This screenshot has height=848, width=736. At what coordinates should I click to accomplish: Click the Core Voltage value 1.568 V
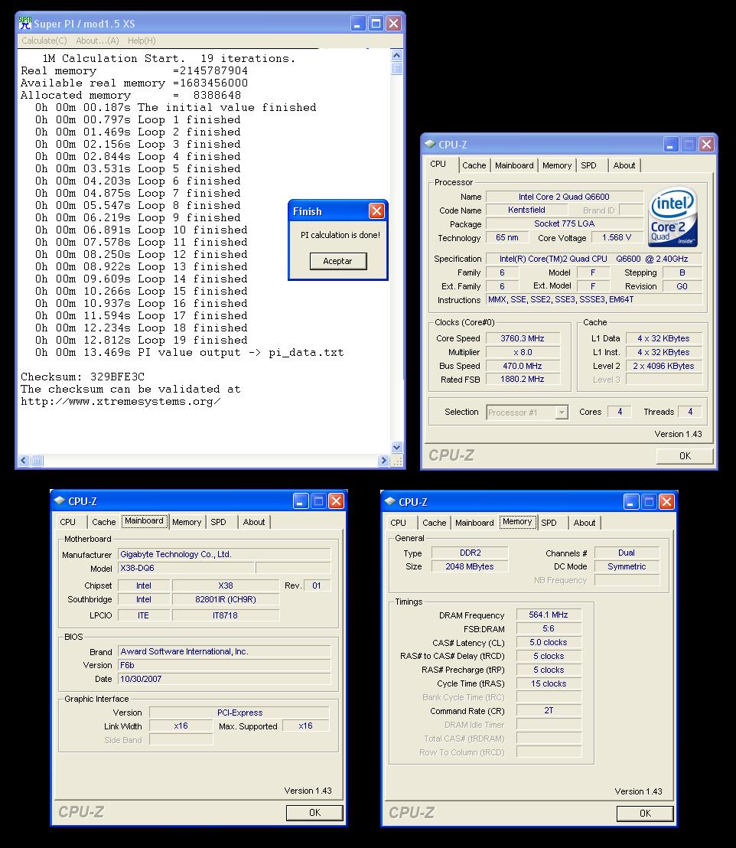(x=617, y=237)
